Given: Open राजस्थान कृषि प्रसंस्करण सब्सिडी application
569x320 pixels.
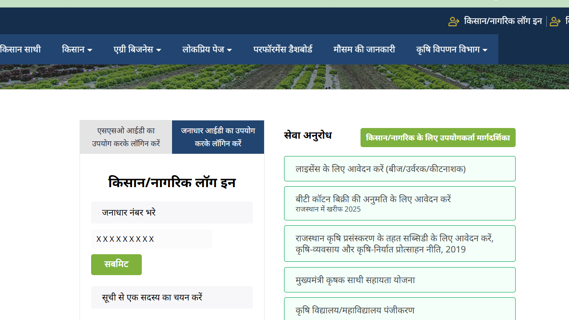Looking at the screenshot, I should pos(400,244).
